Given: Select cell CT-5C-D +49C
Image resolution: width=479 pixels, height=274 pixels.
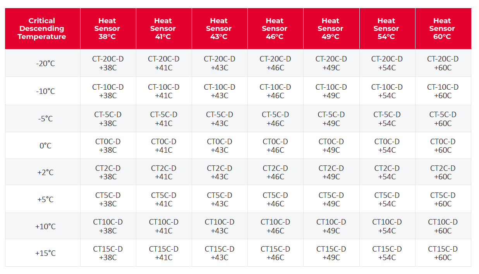Looking at the screenshot, I should click(331, 119).
